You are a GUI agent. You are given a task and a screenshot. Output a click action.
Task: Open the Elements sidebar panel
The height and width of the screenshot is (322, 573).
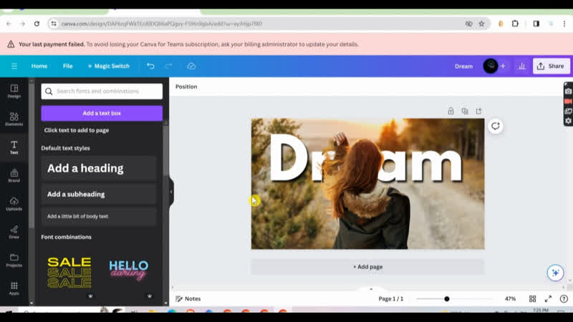[14, 119]
